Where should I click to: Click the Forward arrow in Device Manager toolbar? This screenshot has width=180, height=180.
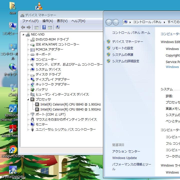pyautogui.click(x=28, y=27)
